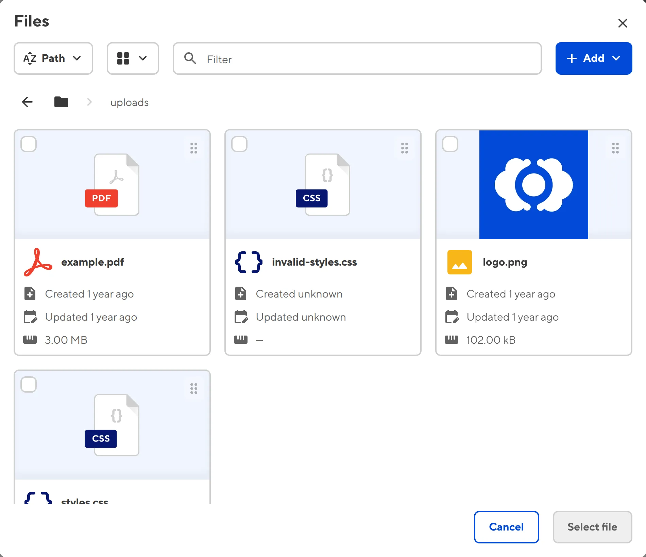This screenshot has width=646, height=557.
Task: Click the Select file button
Action: pos(592,527)
